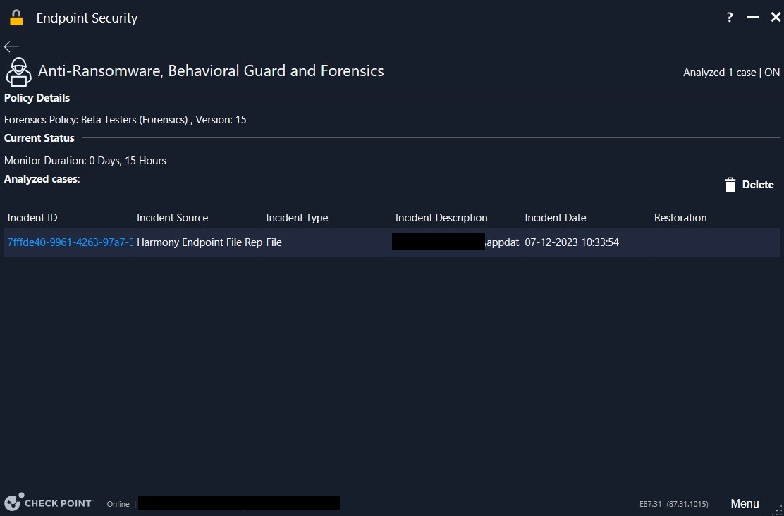Click the Restoration column header
784x516 pixels.
680,218
